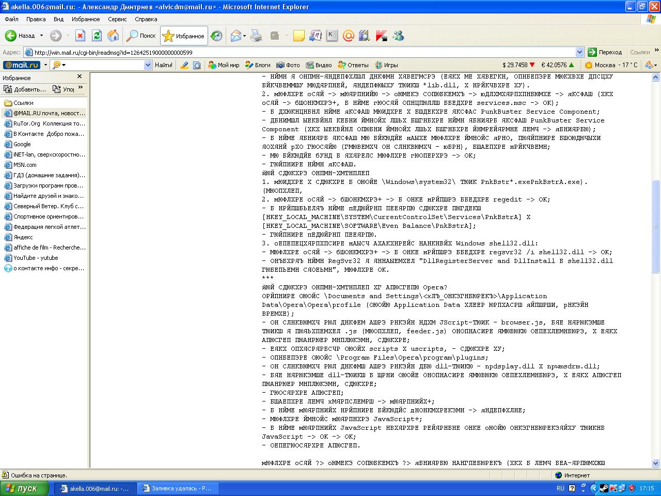Viewport: 661px width, 496px height.
Task: Refresh the page using green arrows icon
Action: point(97,36)
